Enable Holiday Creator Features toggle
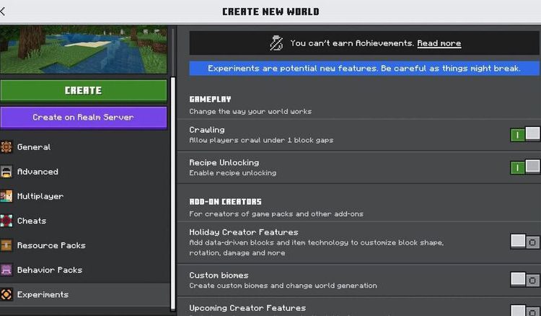This screenshot has height=316, width=541. tap(524, 242)
